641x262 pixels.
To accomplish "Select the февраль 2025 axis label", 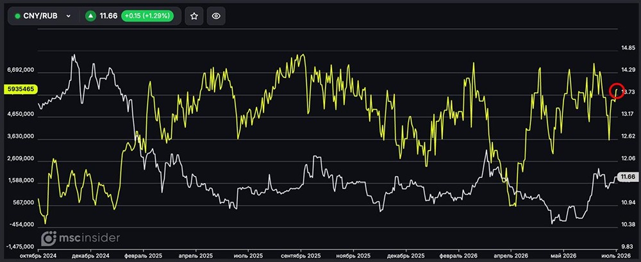I will tap(144, 256).
